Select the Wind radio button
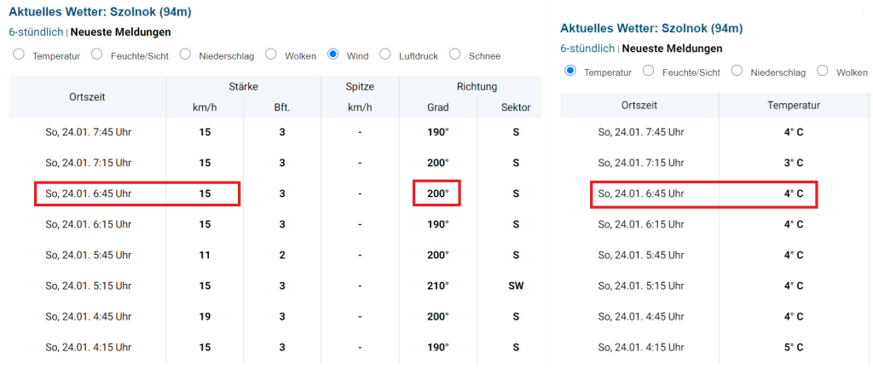 333,55
